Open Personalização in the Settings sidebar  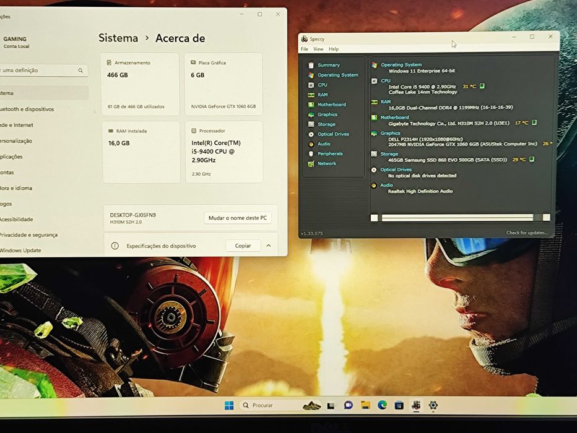coord(16,141)
